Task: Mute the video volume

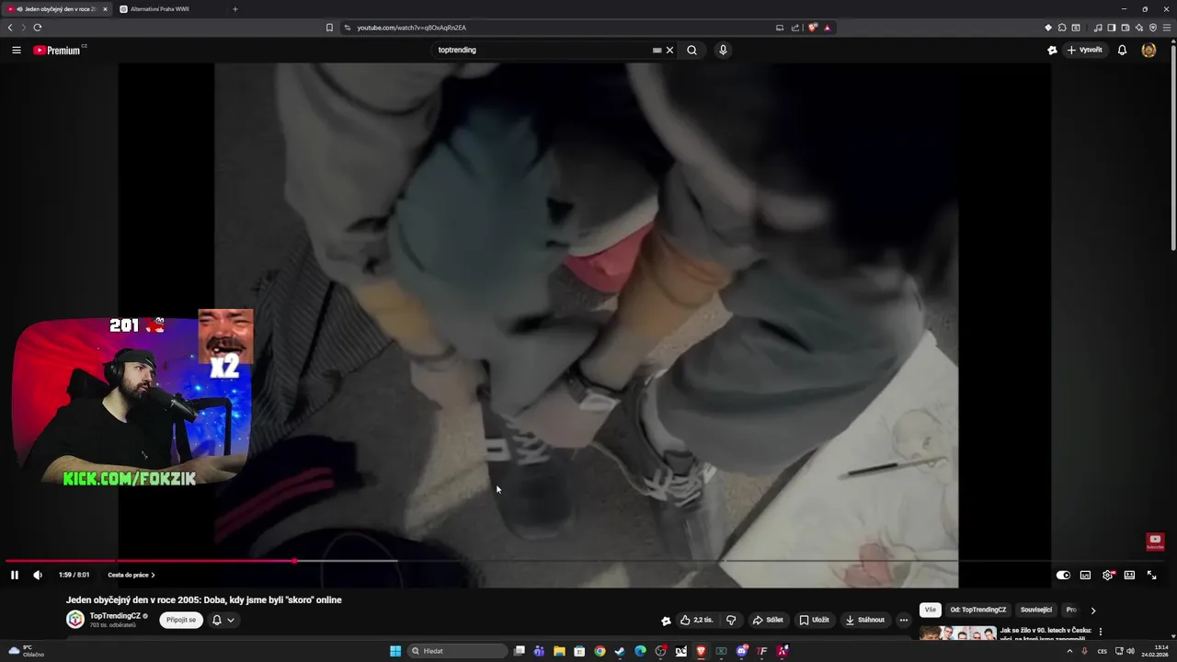Action: [38, 576]
